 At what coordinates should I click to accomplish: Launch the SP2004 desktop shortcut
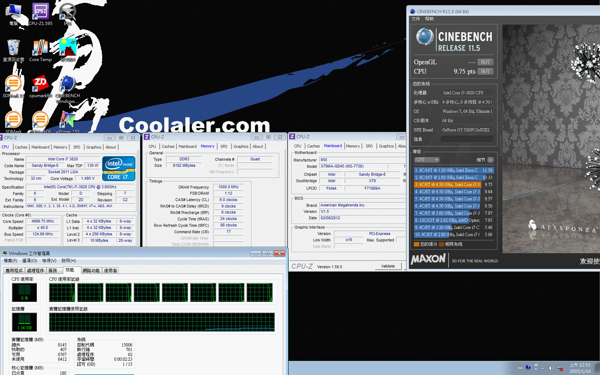67,50
